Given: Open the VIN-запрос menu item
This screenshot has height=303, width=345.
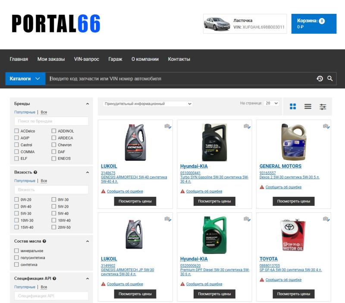Looking at the screenshot, I should pyautogui.click(x=86, y=59).
